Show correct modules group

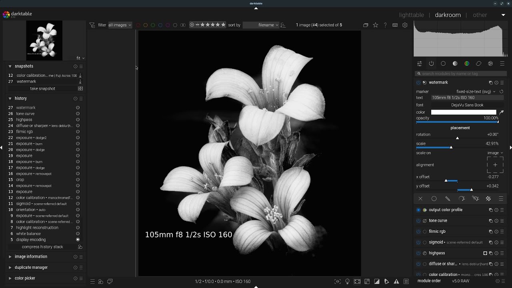click(x=478, y=64)
